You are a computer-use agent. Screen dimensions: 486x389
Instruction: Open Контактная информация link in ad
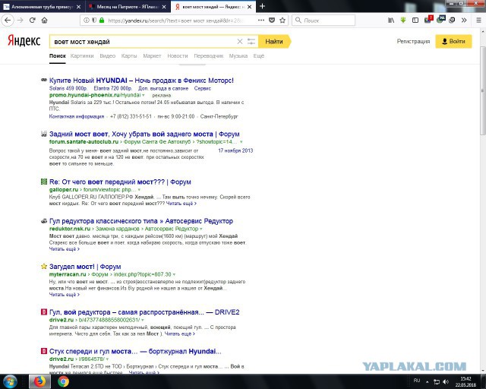click(x=77, y=116)
